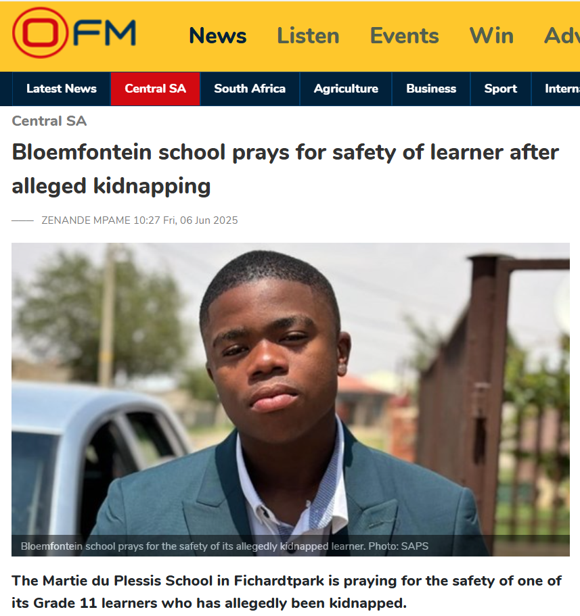Viewport: 580px width, 616px height.
Task: Open the Listen menu
Action: click(x=308, y=36)
